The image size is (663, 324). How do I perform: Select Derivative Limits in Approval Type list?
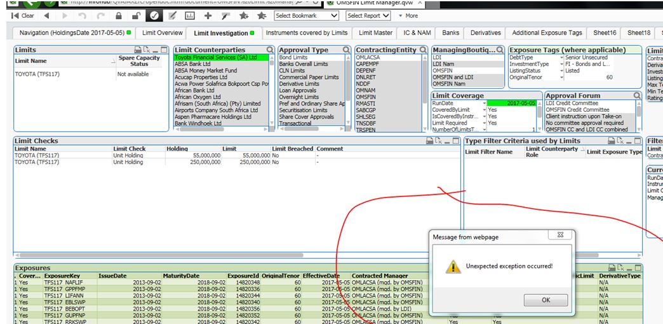click(299, 84)
